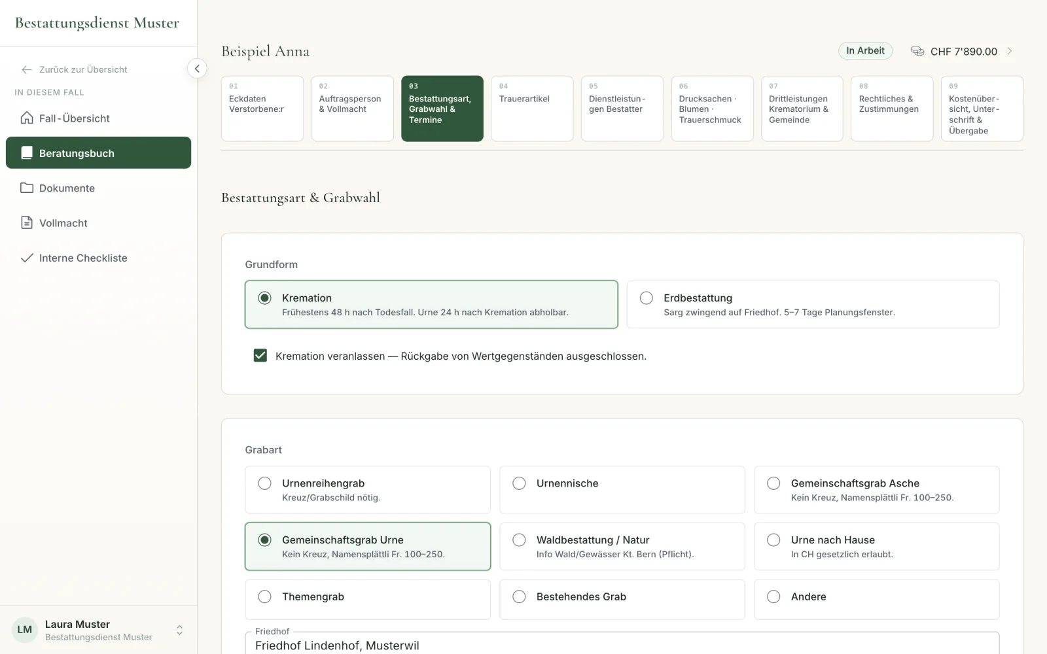Choose Urnenreihengrab as grave type
This screenshot has height=654, width=1047.
pyautogui.click(x=368, y=490)
